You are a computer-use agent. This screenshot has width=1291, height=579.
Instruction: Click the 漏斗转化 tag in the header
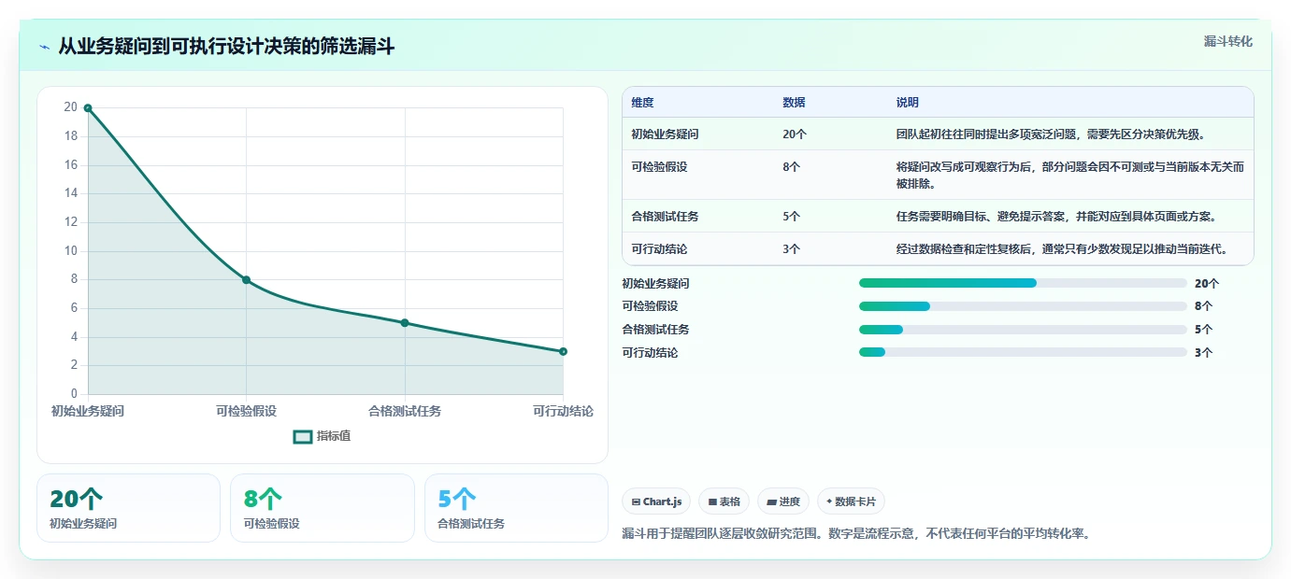[1228, 41]
